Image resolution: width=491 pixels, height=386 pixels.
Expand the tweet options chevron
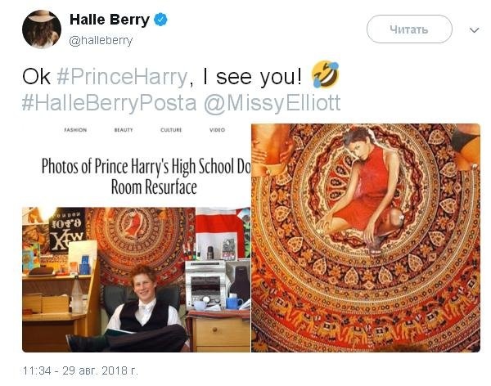tap(475, 30)
